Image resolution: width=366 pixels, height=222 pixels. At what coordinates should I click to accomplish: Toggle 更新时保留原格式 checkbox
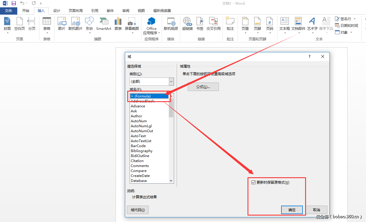coord(254,183)
